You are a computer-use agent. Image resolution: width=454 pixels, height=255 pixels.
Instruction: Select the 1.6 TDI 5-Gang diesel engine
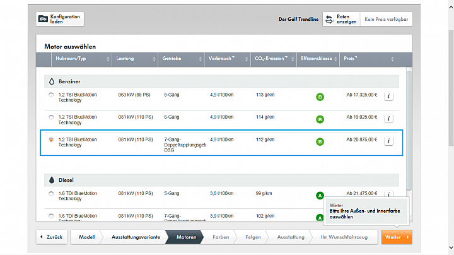click(51, 194)
